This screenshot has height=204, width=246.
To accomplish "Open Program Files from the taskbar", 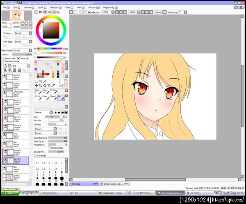I will point(53,193).
